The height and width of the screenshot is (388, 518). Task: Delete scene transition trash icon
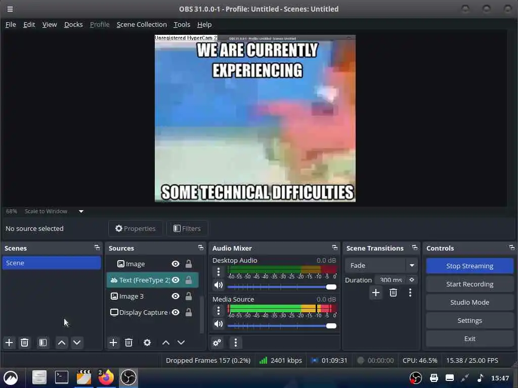click(393, 293)
